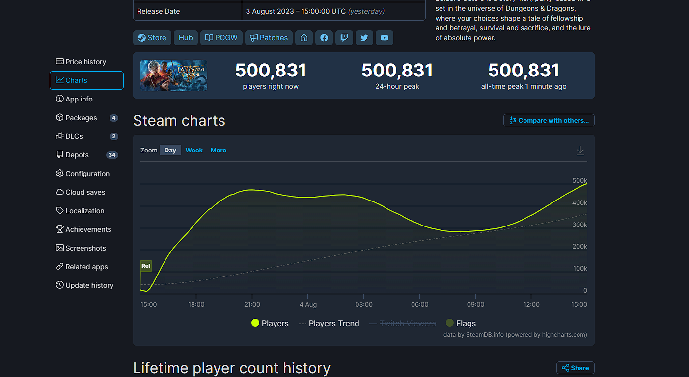Screen dimensions: 689x377
Task: Toggle Players Trend series in legend
Action: pos(329,323)
